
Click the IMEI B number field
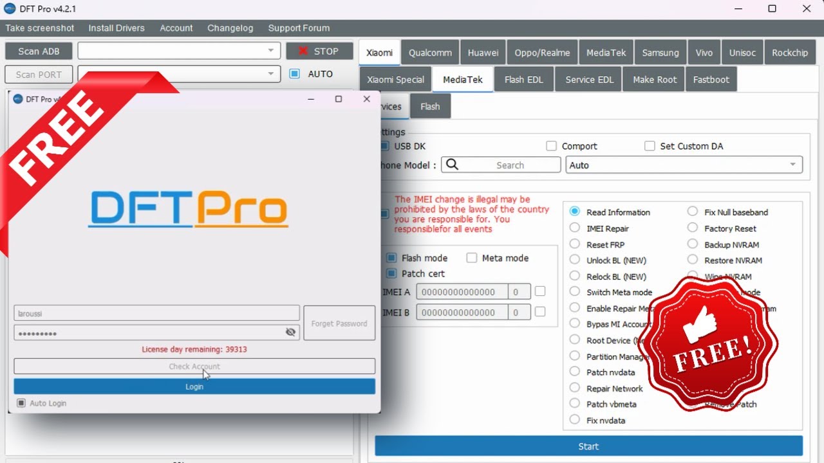pyautogui.click(x=462, y=313)
